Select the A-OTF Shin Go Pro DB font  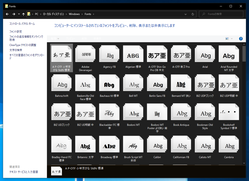tap(157, 54)
